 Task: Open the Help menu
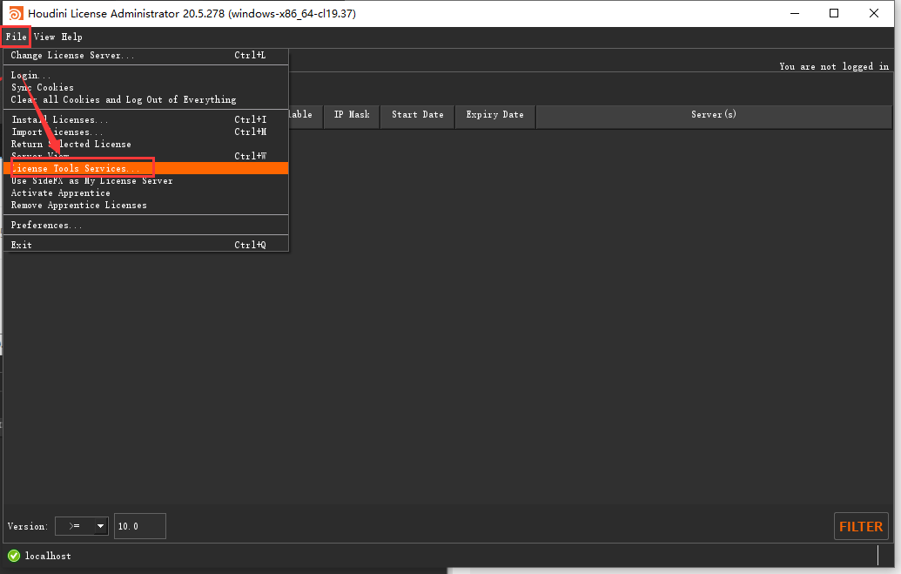coord(72,37)
